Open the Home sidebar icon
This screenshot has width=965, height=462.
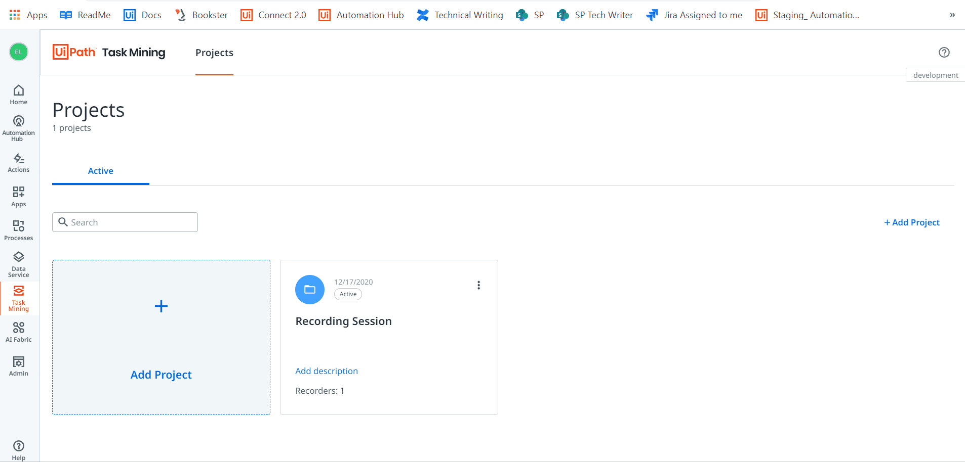coord(19,95)
